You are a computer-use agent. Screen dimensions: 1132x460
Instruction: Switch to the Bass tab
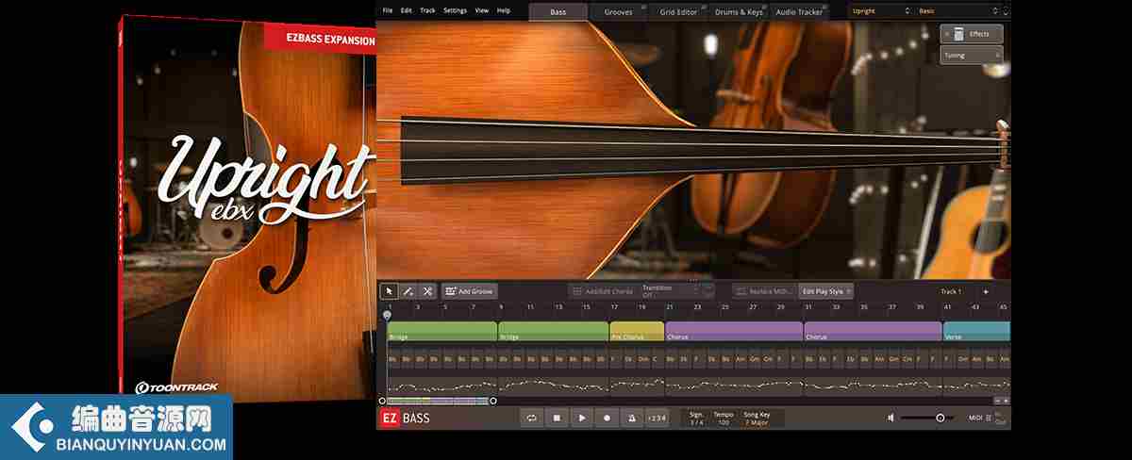pos(558,11)
